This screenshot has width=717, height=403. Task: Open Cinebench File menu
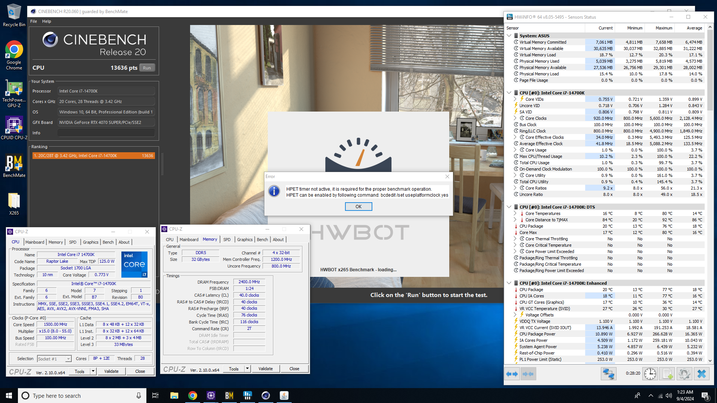34,21
